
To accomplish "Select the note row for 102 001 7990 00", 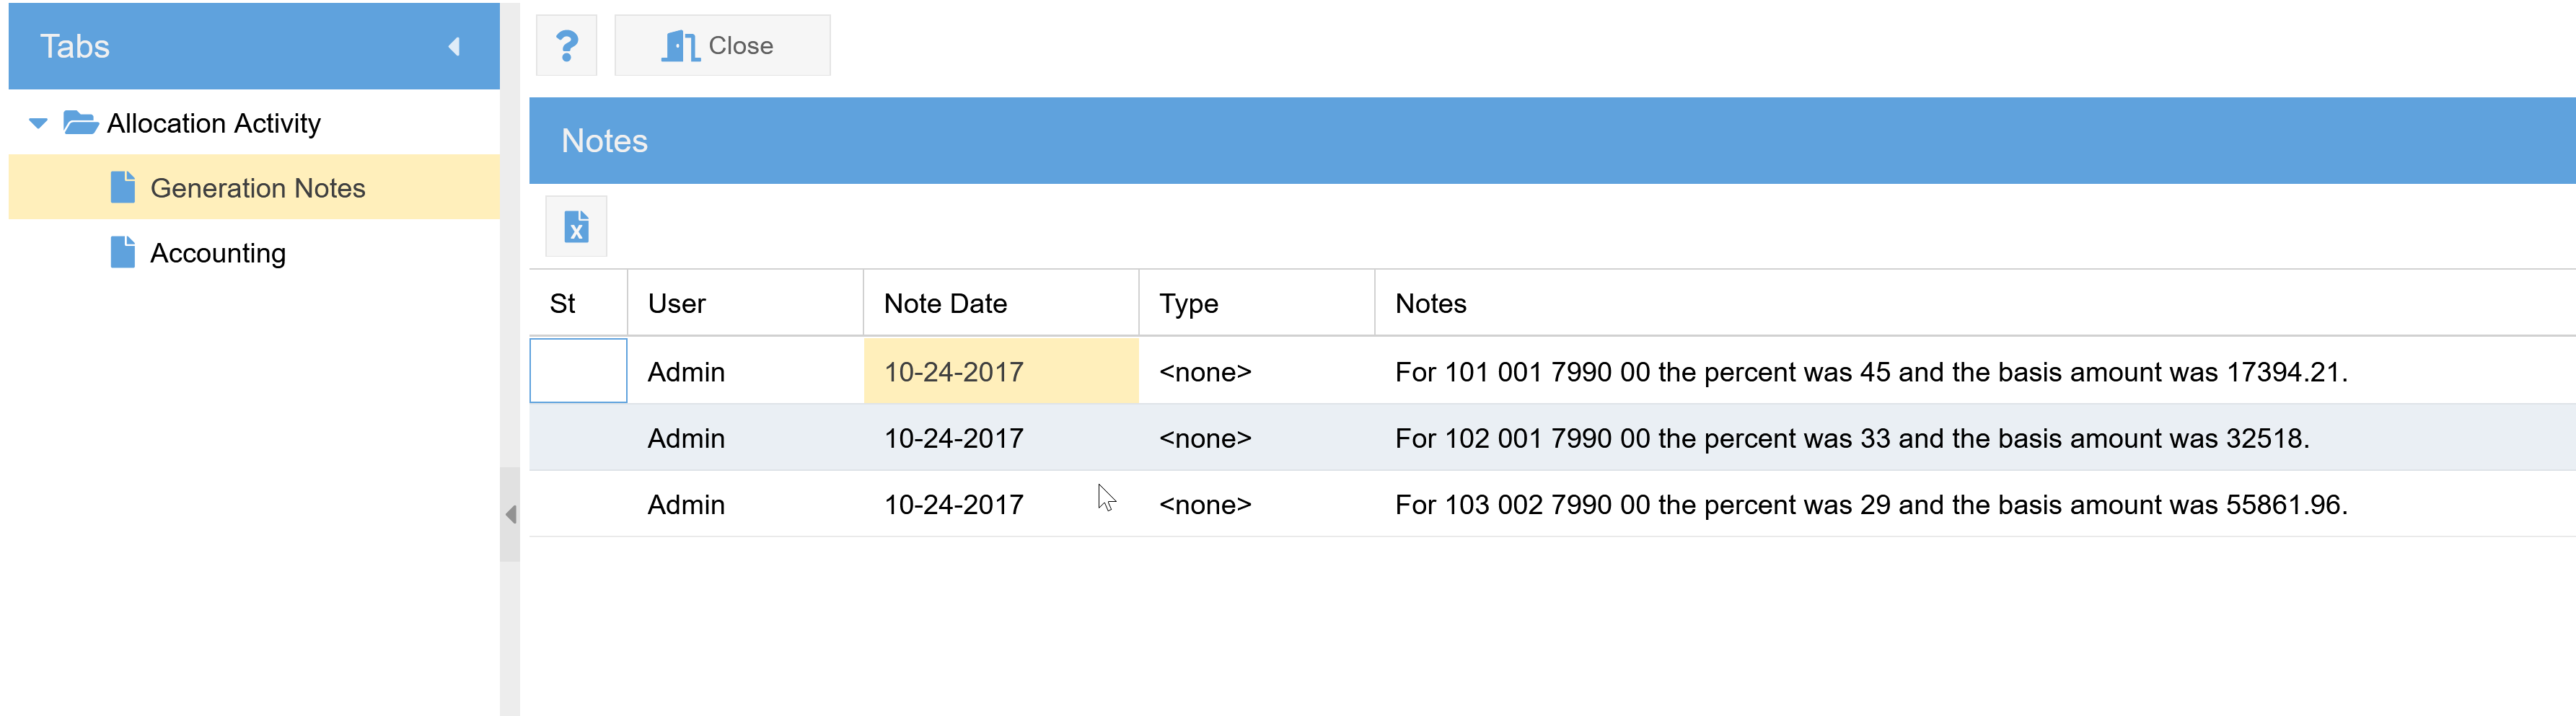I will [1851, 438].
